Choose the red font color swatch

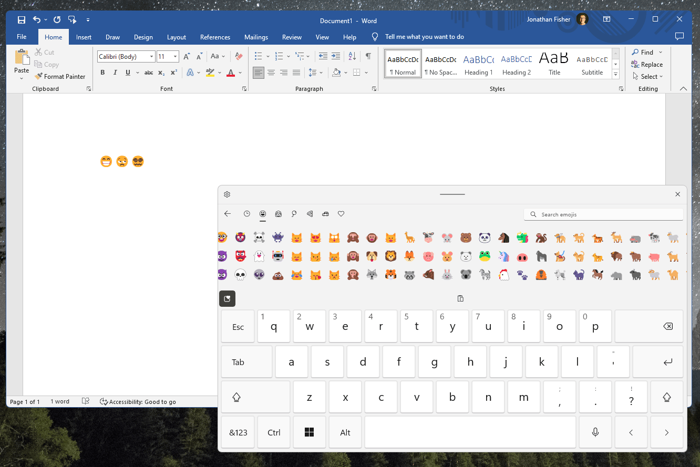click(231, 72)
